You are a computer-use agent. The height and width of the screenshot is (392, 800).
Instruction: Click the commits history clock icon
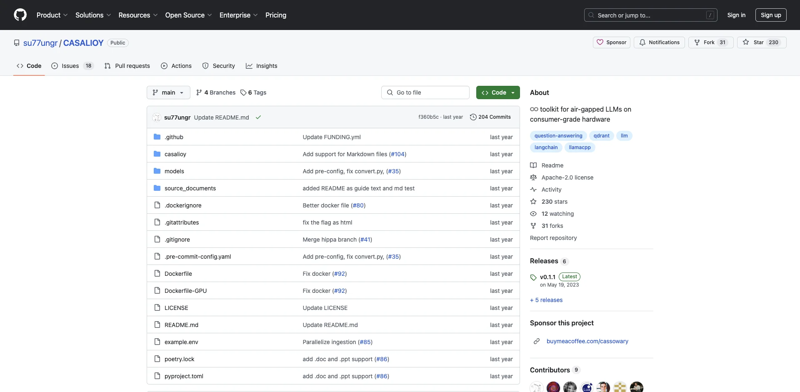[x=473, y=117]
